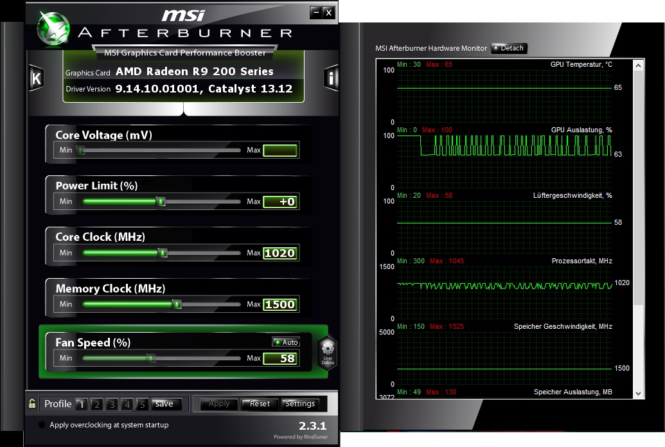Click the profile save button
The height and width of the screenshot is (447, 665).
click(166, 404)
